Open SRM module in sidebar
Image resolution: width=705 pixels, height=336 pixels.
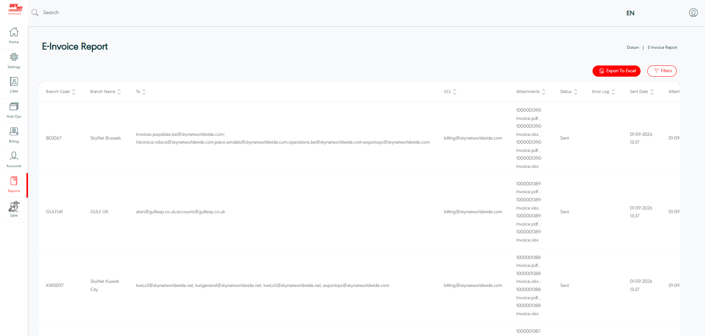coord(14,210)
